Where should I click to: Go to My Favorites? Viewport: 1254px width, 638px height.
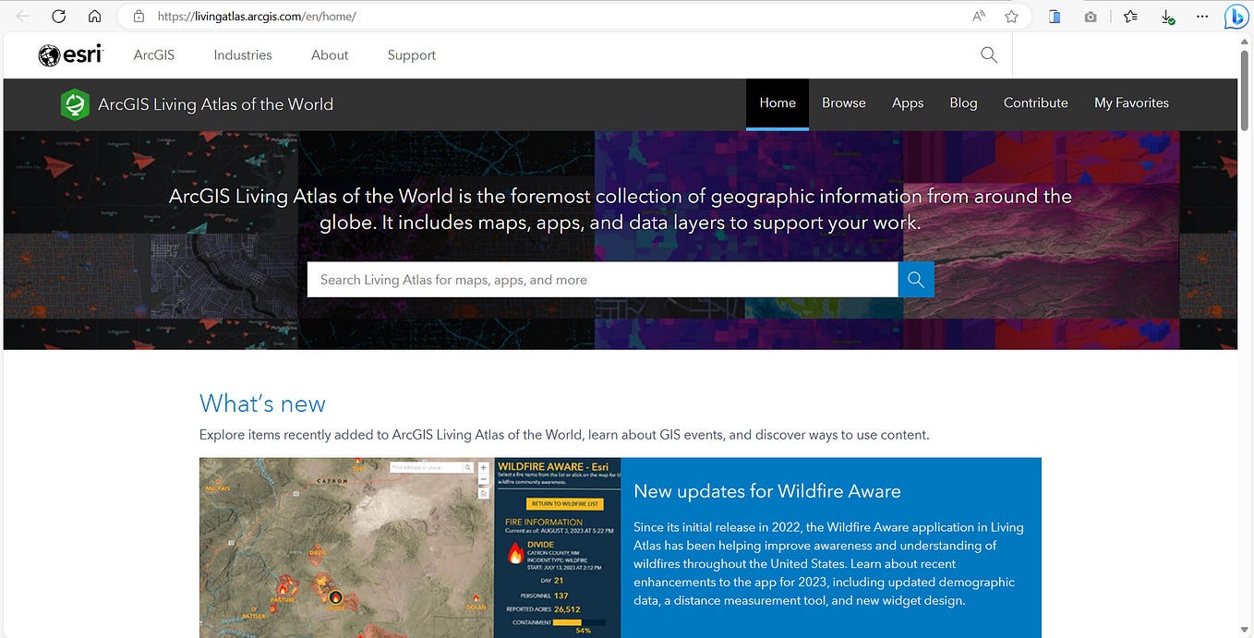click(x=1131, y=102)
